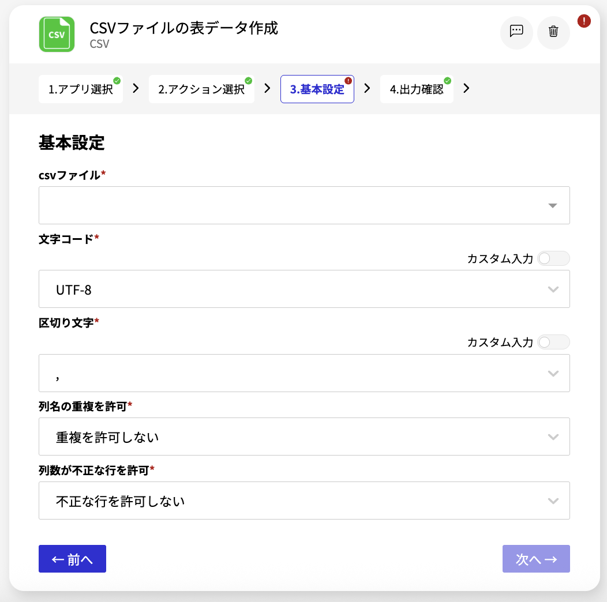Click the ← 前へ button
This screenshot has height=602, width=607.
coord(72,559)
